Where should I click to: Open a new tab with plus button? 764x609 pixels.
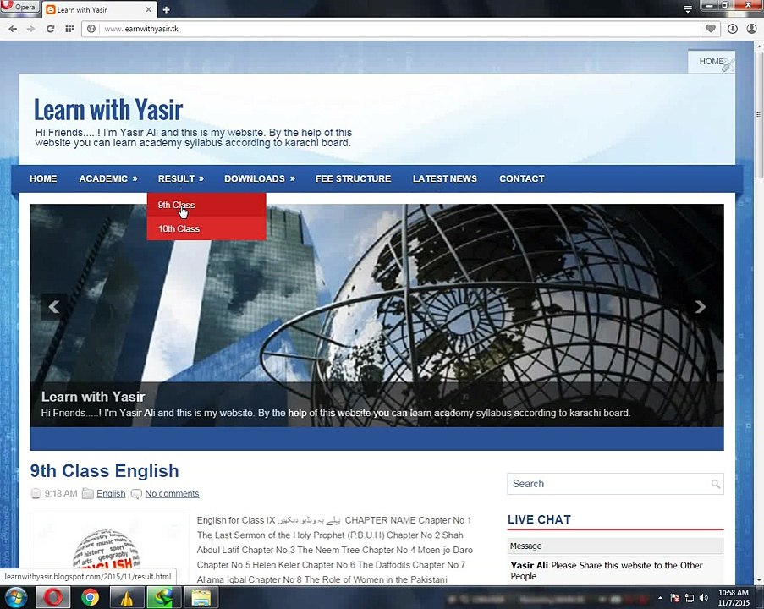166,9
